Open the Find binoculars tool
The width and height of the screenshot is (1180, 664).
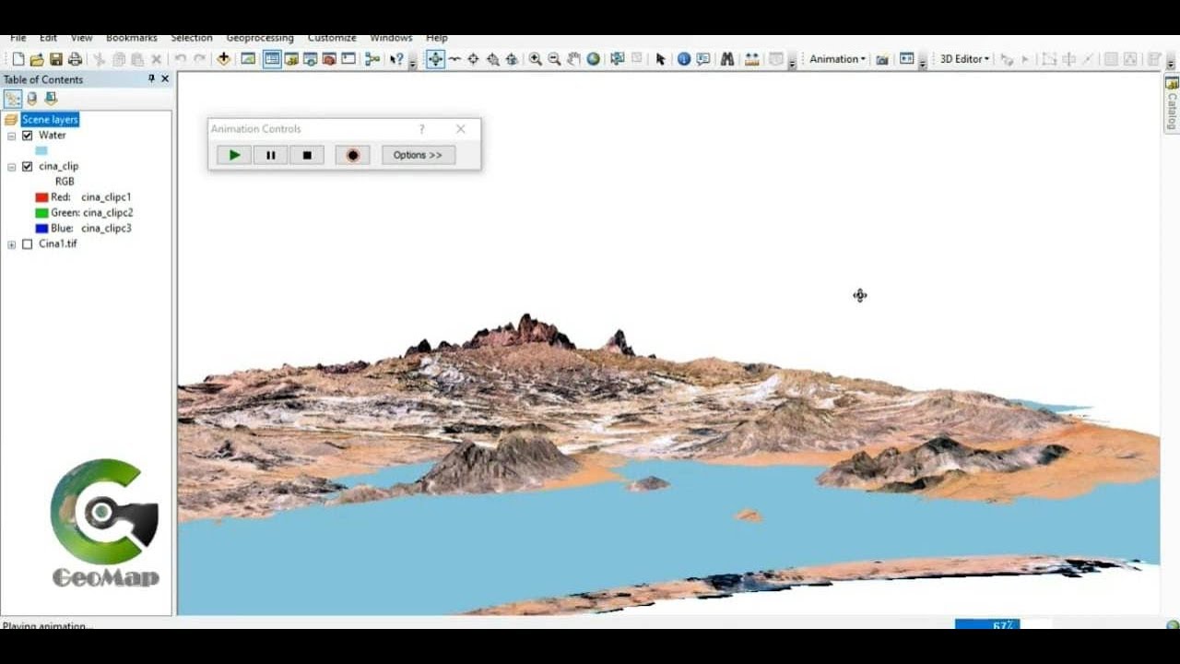pyautogui.click(x=727, y=59)
